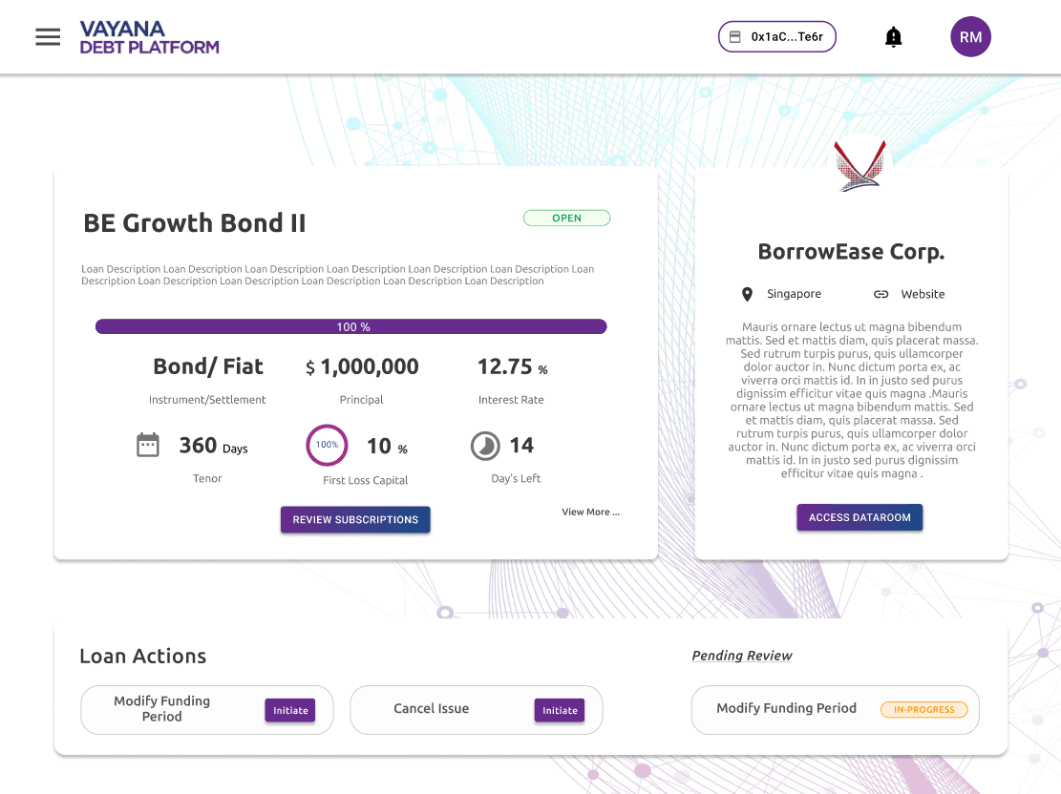
Task: Click the Day's Left clock icon
Action: click(x=485, y=446)
